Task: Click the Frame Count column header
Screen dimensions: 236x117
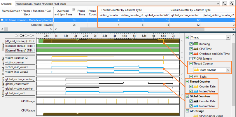Action: click(x=92, y=13)
